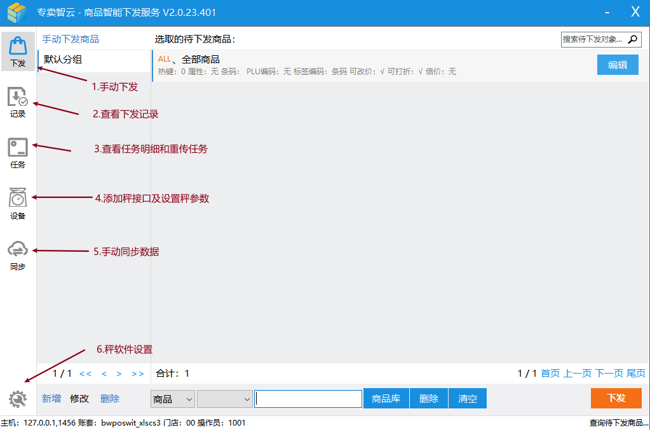Select 默认分组 in the group list
650x430 pixels.
coord(93,60)
